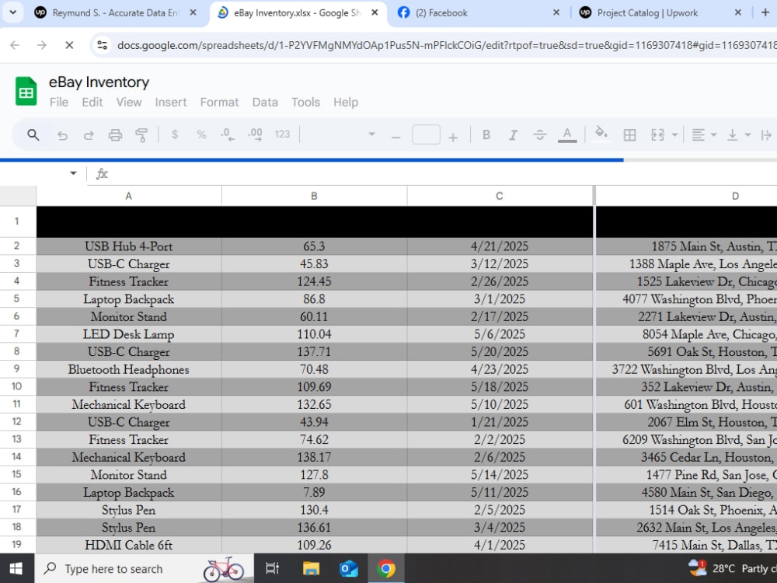777x583 pixels.
Task: Toggle strikethrough formatting
Action: (540, 134)
